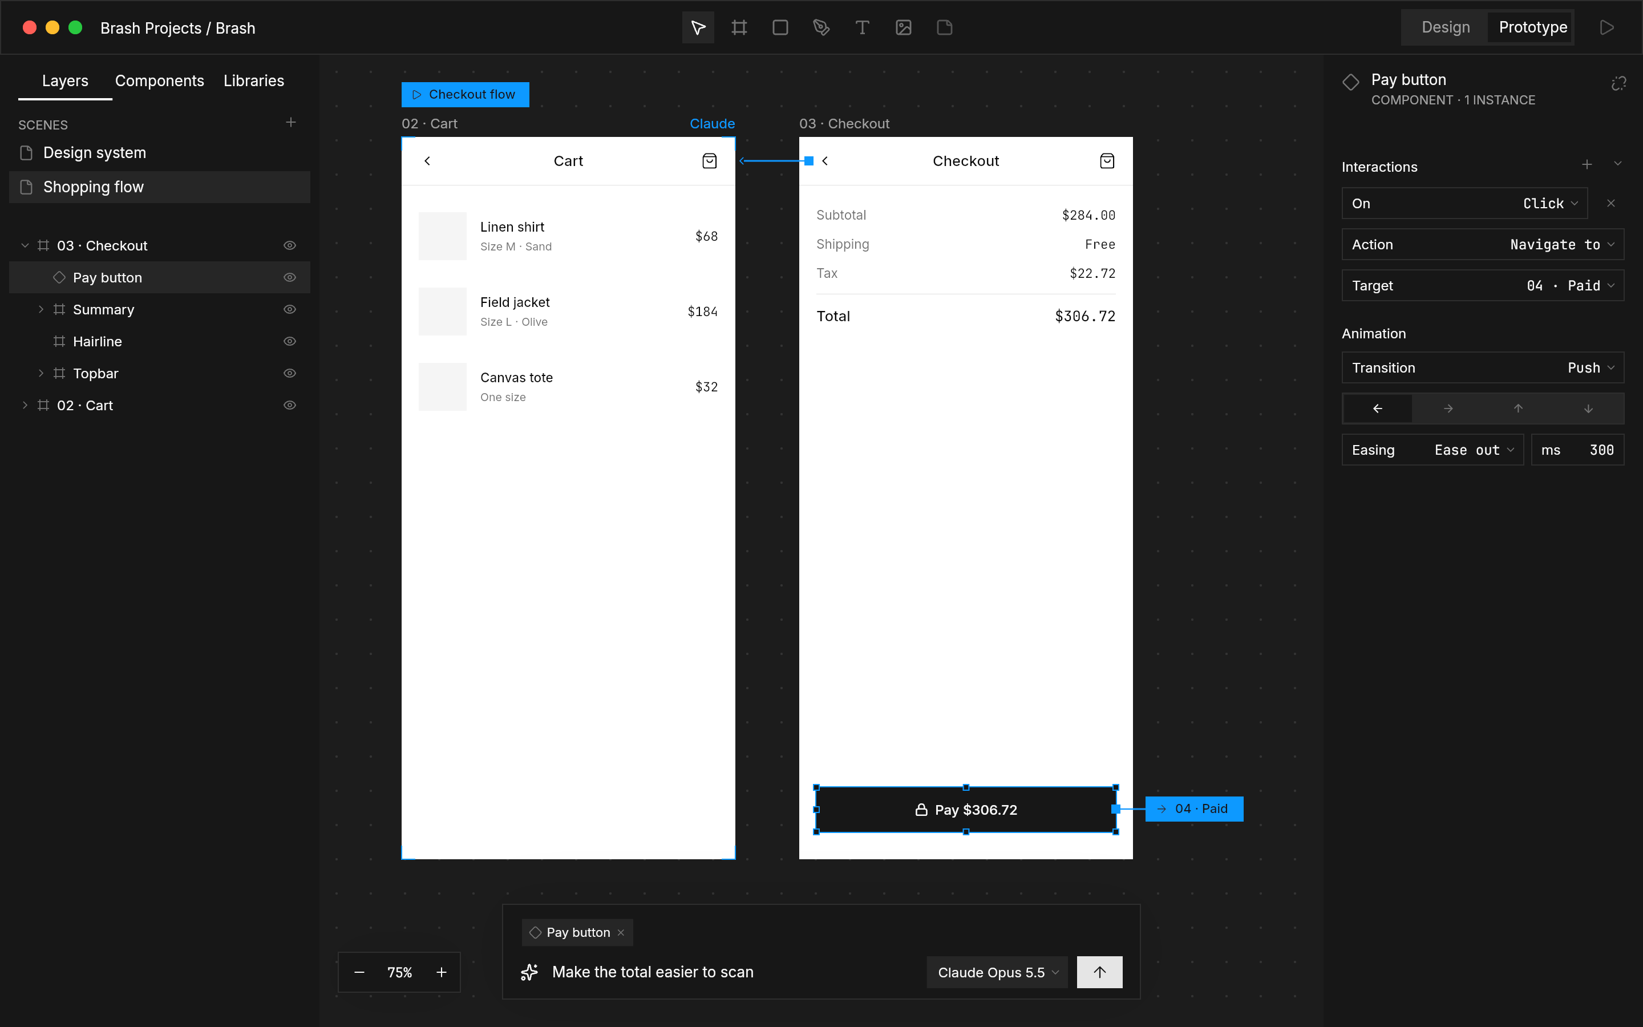This screenshot has width=1643, height=1027.
Task: Open the Action Navigate to dropdown
Action: click(1483, 245)
